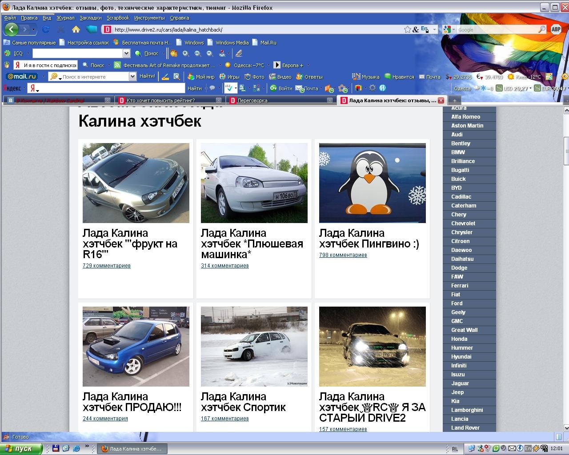
Task: Open Mail.ru Мой мир
Action: coord(201,76)
